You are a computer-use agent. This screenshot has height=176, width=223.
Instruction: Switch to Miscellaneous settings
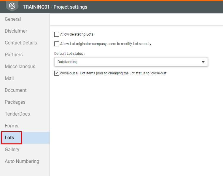click(x=20, y=67)
